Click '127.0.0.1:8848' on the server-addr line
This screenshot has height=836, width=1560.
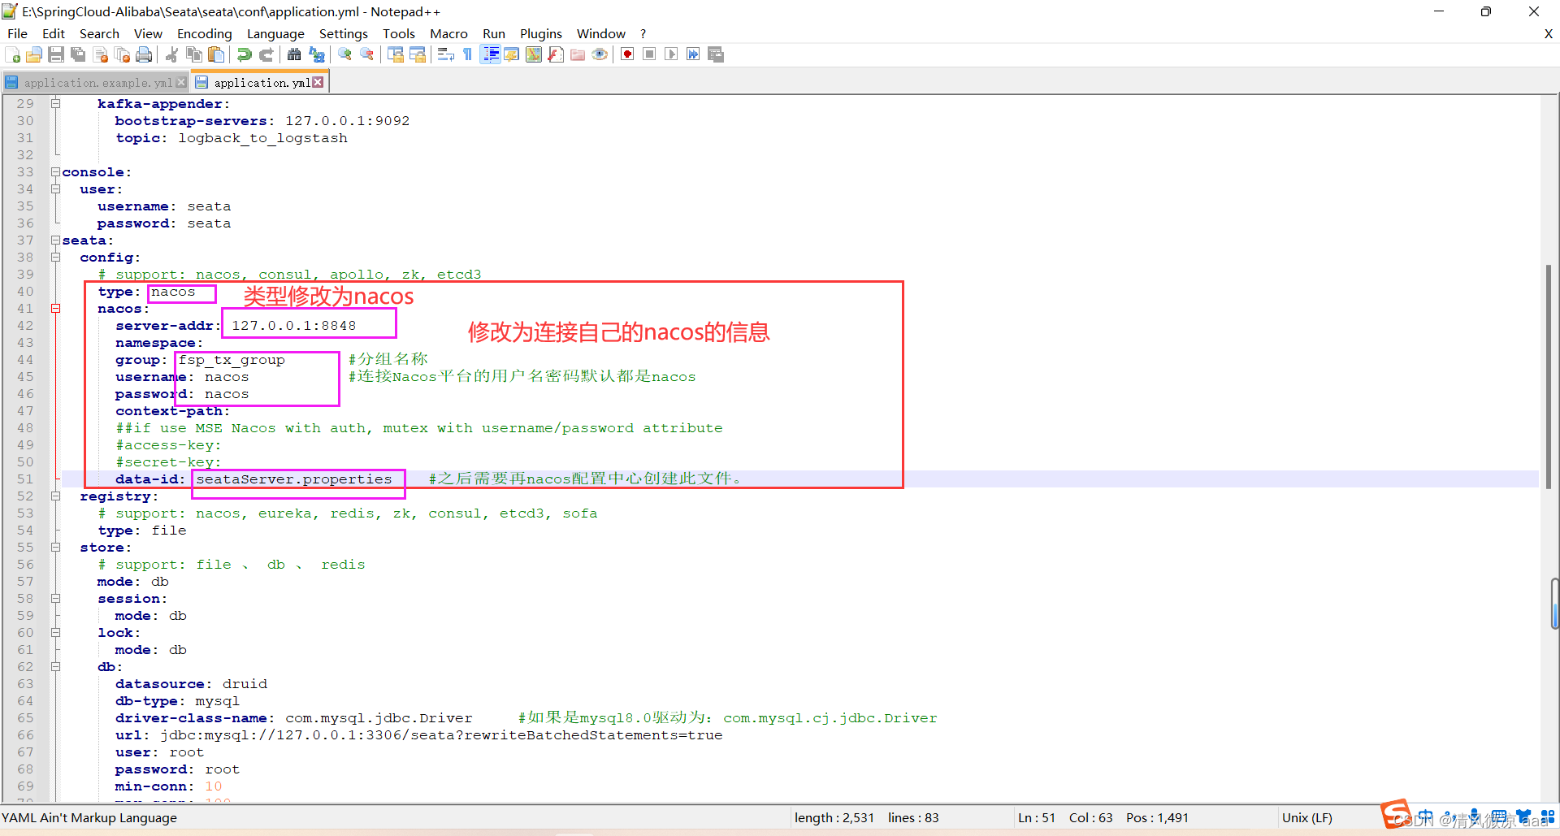click(294, 326)
